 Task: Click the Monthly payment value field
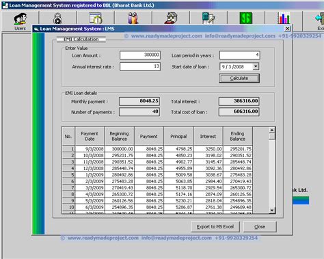point(139,101)
